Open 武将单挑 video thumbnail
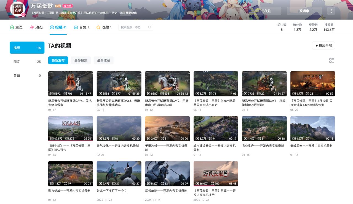This screenshot has height=204, width=353. pos(167,174)
